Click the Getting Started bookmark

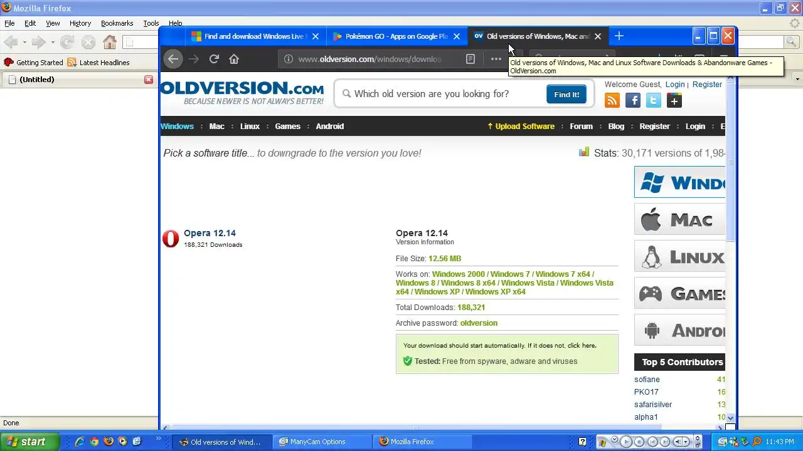tap(34, 63)
